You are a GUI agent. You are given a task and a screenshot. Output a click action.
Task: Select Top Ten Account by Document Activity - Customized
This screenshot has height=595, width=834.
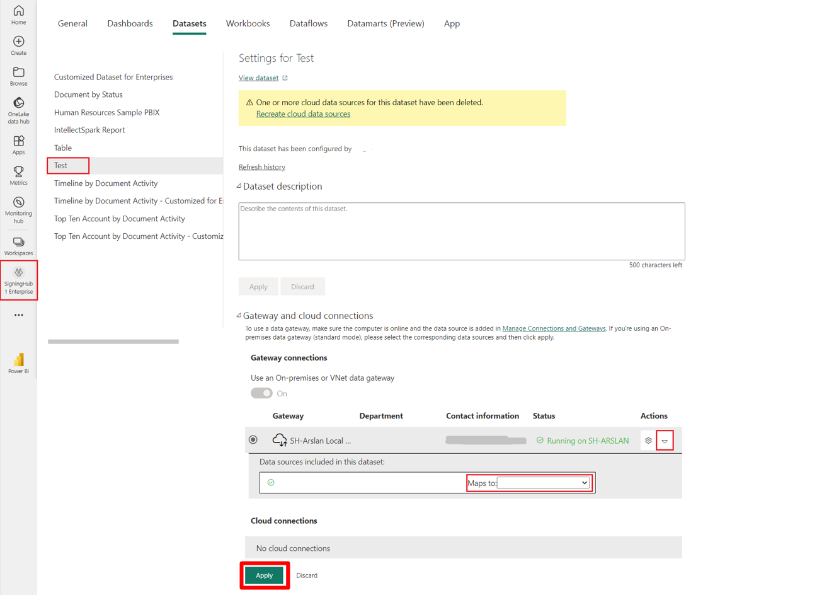coord(138,236)
